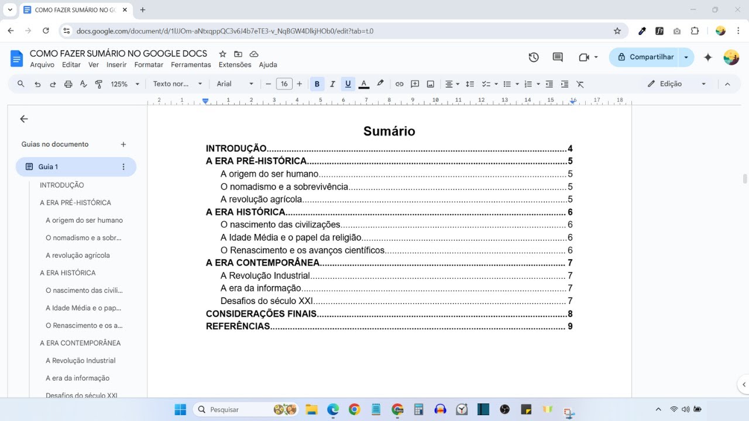Show all comments

(558, 57)
